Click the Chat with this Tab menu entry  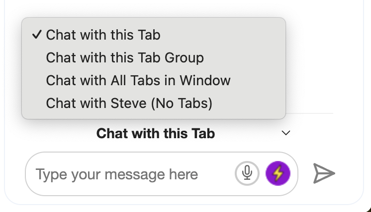point(103,35)
